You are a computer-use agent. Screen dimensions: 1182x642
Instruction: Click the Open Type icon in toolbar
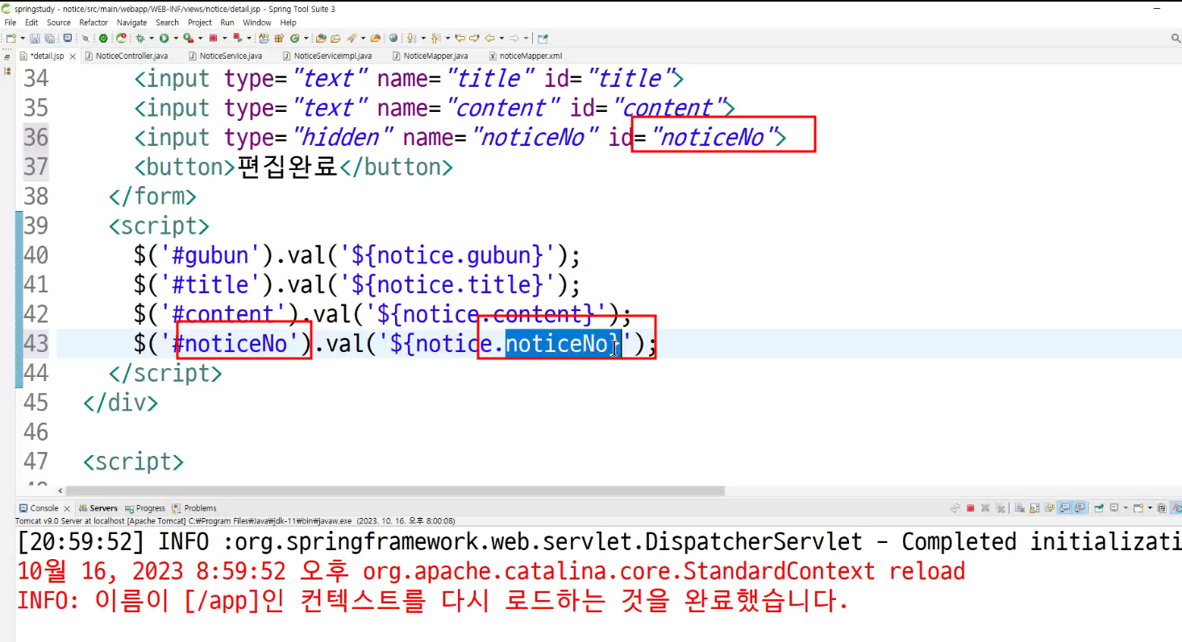coord(321,38)
